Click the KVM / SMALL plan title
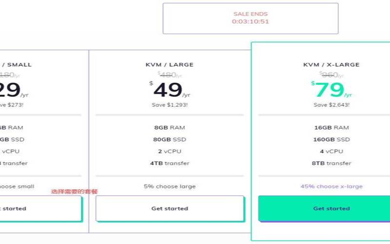This screenshot has height=244, width=390. (x=17, y=64)
